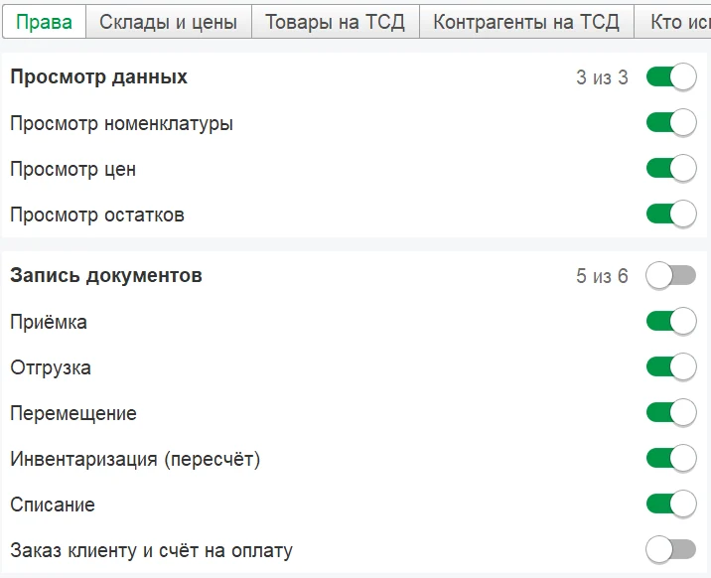This screenshot has width=711, height=578.
Task: Click the Запись документов section heading
Action: (x=106, y=276)
